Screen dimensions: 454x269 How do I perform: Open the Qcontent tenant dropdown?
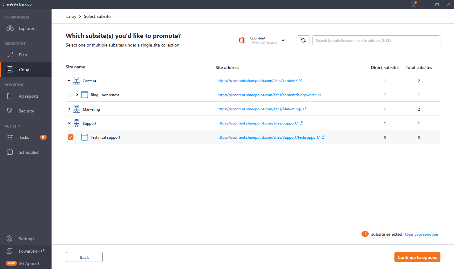click(x=283, y=40)
